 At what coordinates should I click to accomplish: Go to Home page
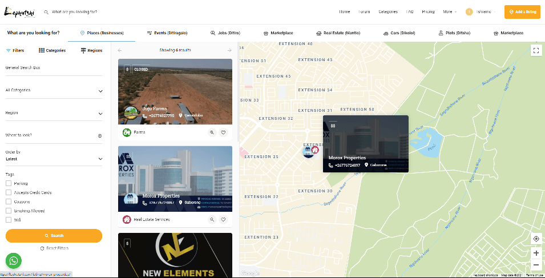pyautogui.click(x=345, y=12)
